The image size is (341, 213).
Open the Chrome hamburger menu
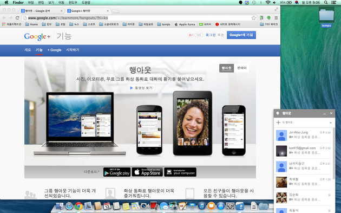click(x=276, y=18)
